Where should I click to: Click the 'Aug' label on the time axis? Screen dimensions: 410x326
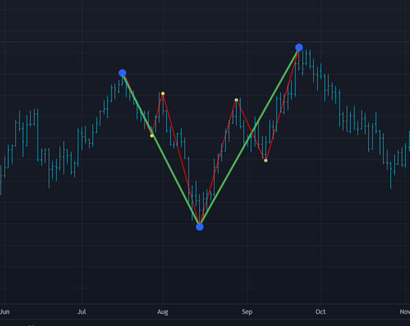163,312
